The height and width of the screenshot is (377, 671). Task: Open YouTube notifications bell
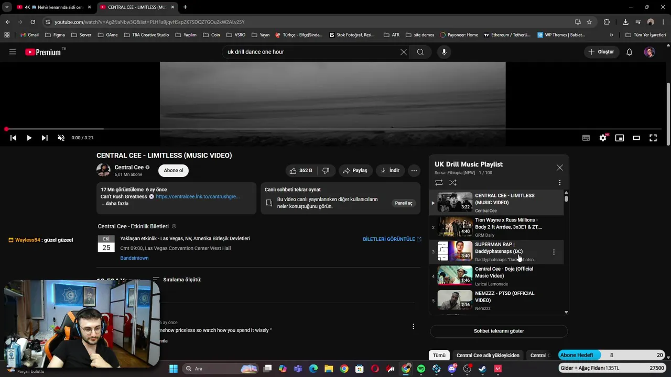(629, 52)
